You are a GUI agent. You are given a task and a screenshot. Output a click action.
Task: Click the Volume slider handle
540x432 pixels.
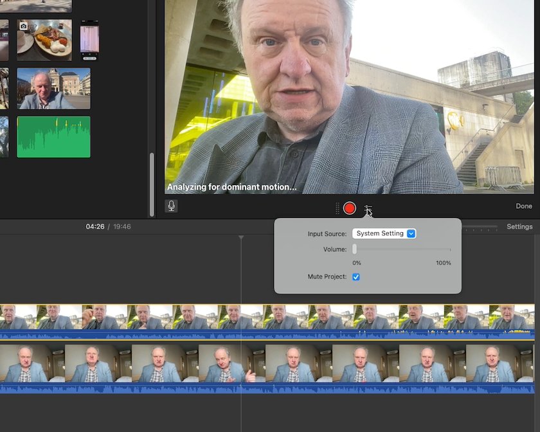click(x=354, y=249)
